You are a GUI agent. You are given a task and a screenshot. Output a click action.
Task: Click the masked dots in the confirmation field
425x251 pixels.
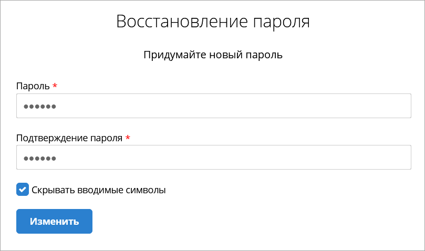(40, 158)
